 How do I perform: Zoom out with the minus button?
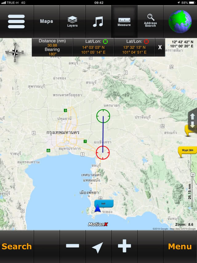72,246
